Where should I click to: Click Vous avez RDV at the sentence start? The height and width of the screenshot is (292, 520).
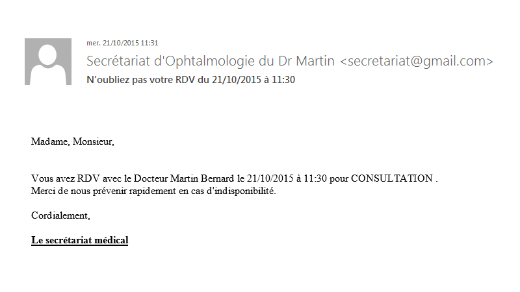tap(66, 178)
